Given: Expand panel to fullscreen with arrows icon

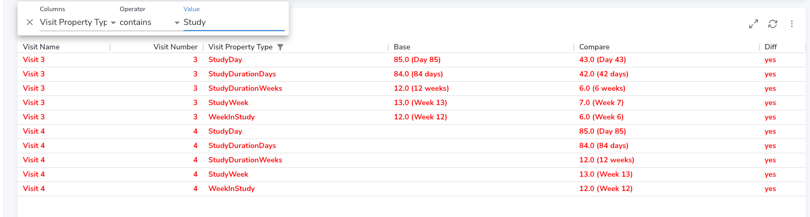Looking at the screenshot, I should pos(753,24).
